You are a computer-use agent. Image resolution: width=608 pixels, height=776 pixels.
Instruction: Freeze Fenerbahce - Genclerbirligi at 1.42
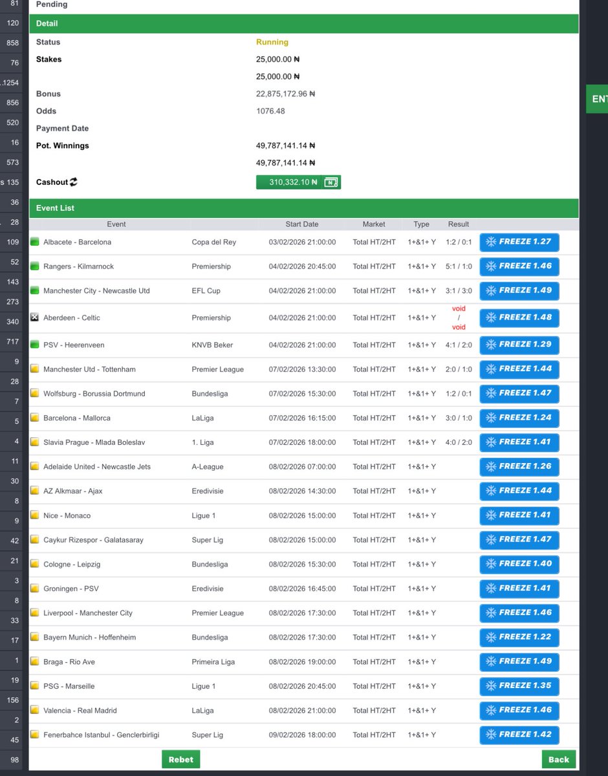[519, 735]
